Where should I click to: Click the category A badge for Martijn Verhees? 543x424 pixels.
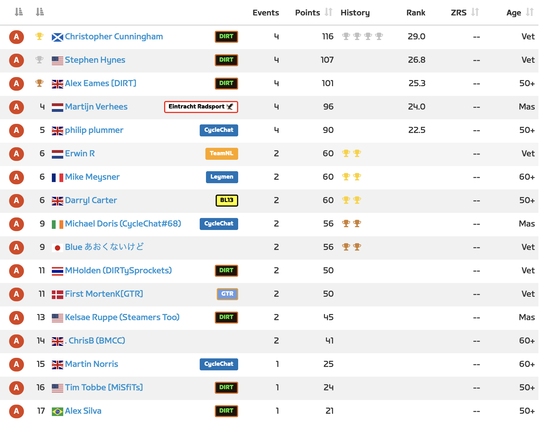17,107
